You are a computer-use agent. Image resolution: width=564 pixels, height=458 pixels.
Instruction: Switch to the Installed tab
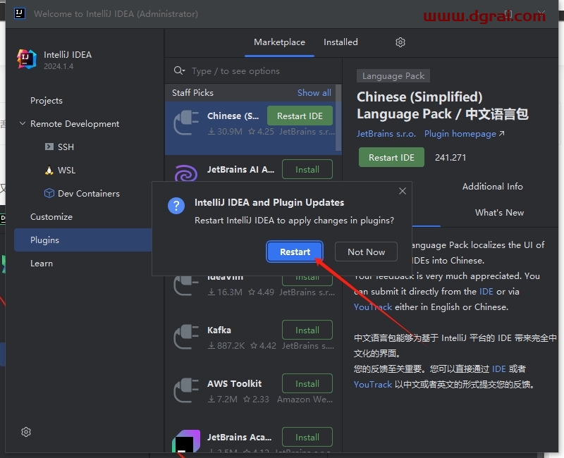(341, 42)
